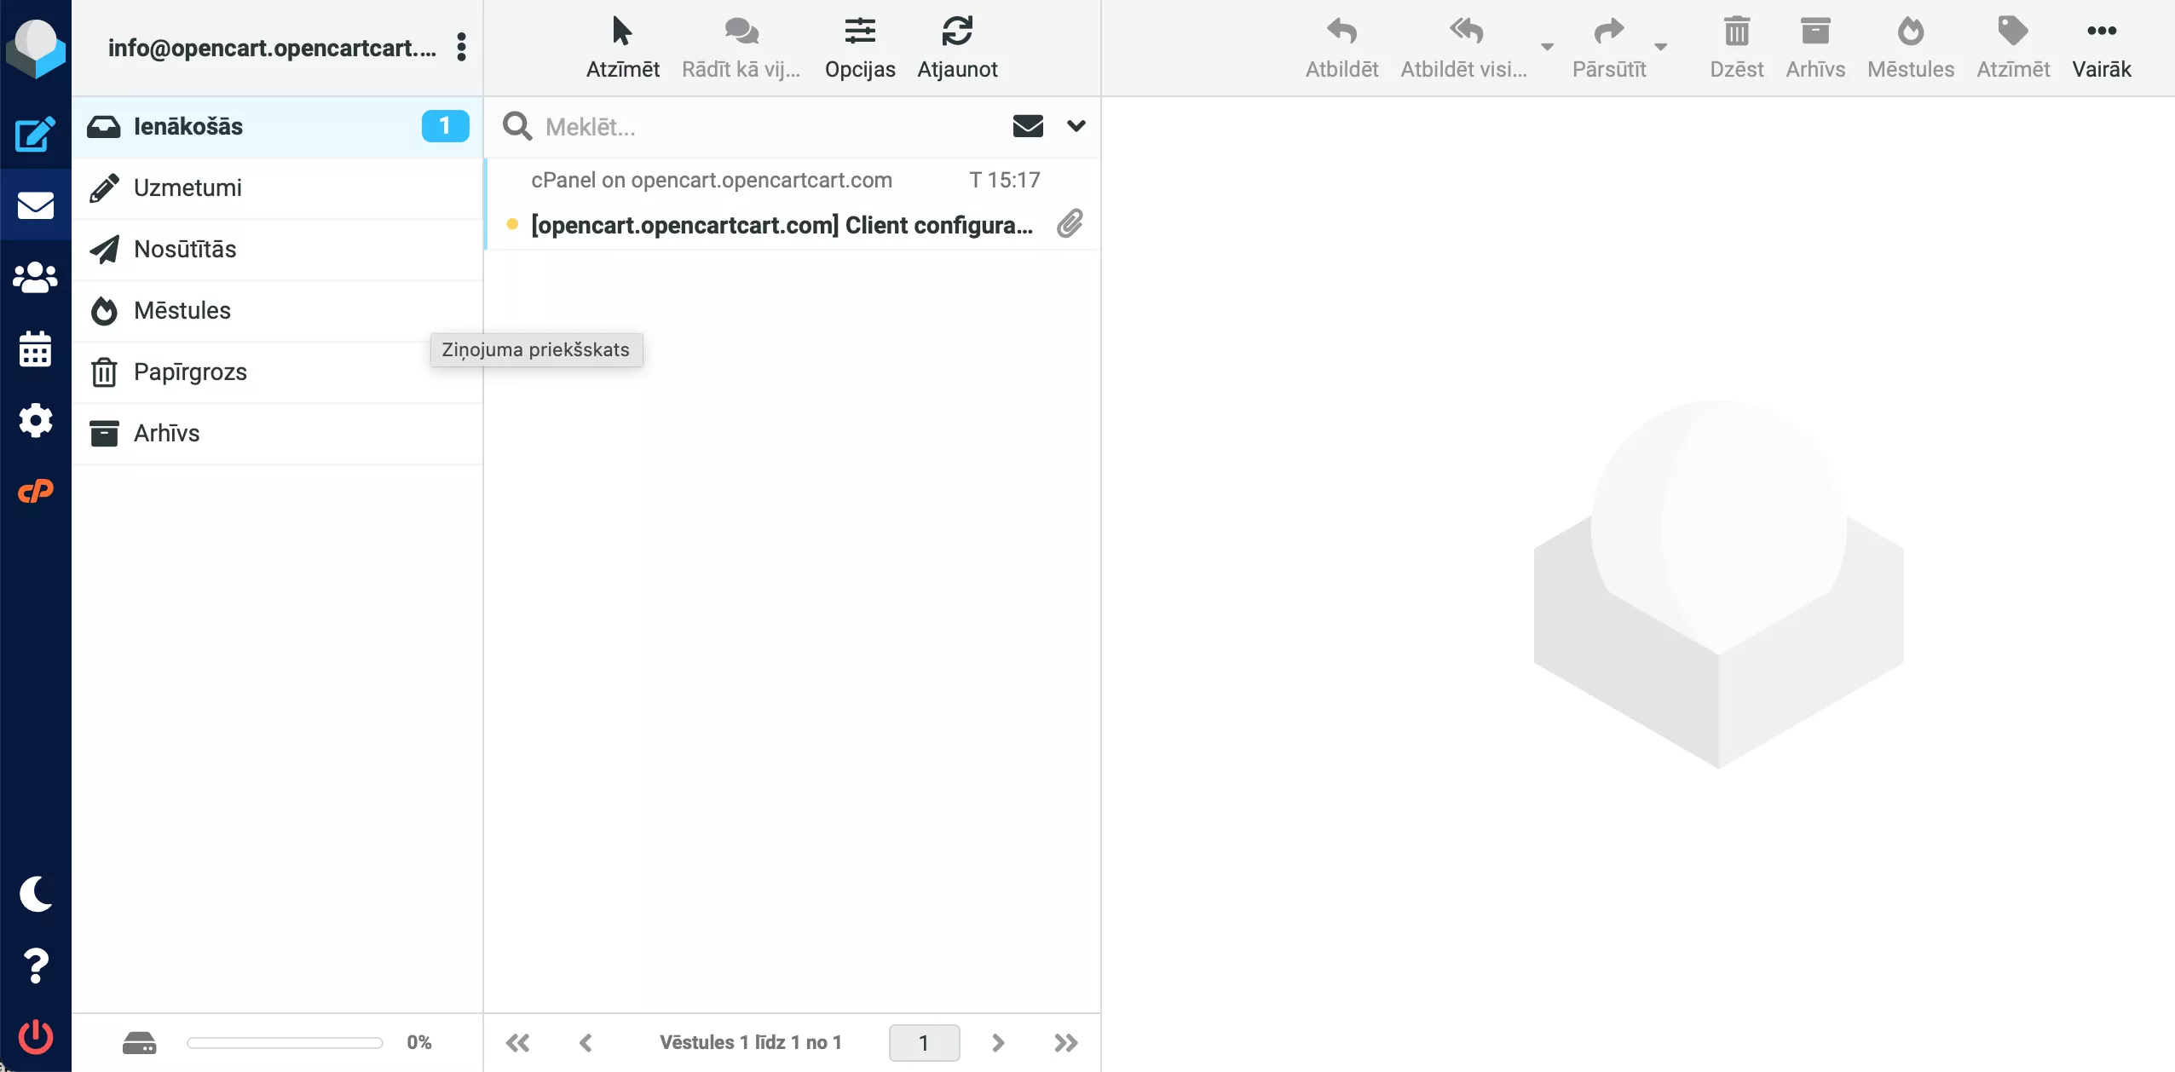Toggle unread filter envelope in search bar
The image size is (2175, 1072).
point(1028,126)
